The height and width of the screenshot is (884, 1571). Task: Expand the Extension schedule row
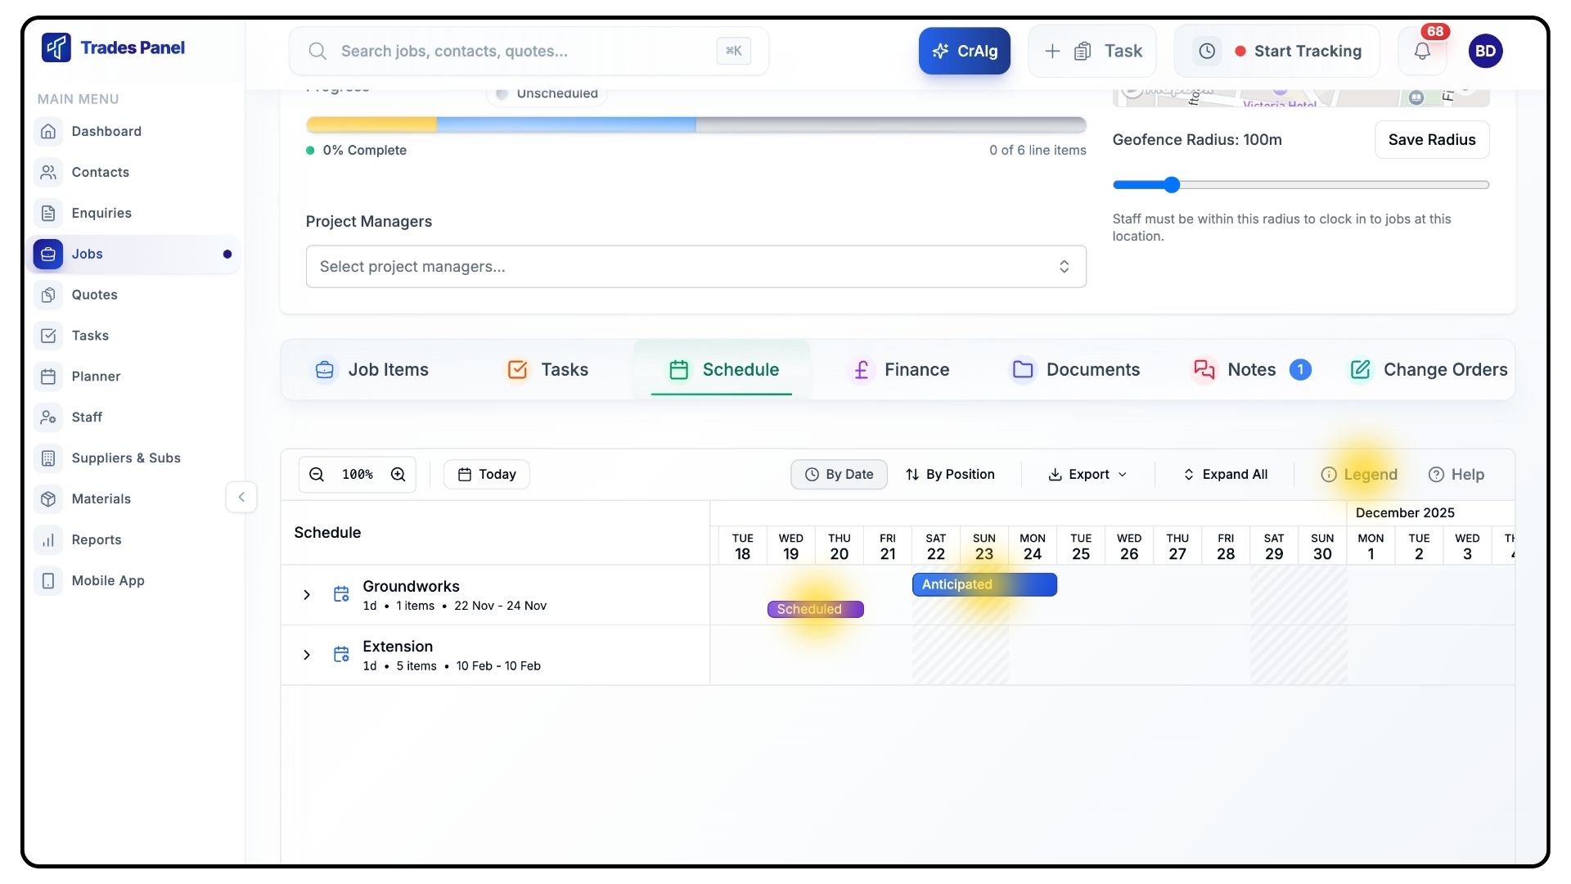307,656
